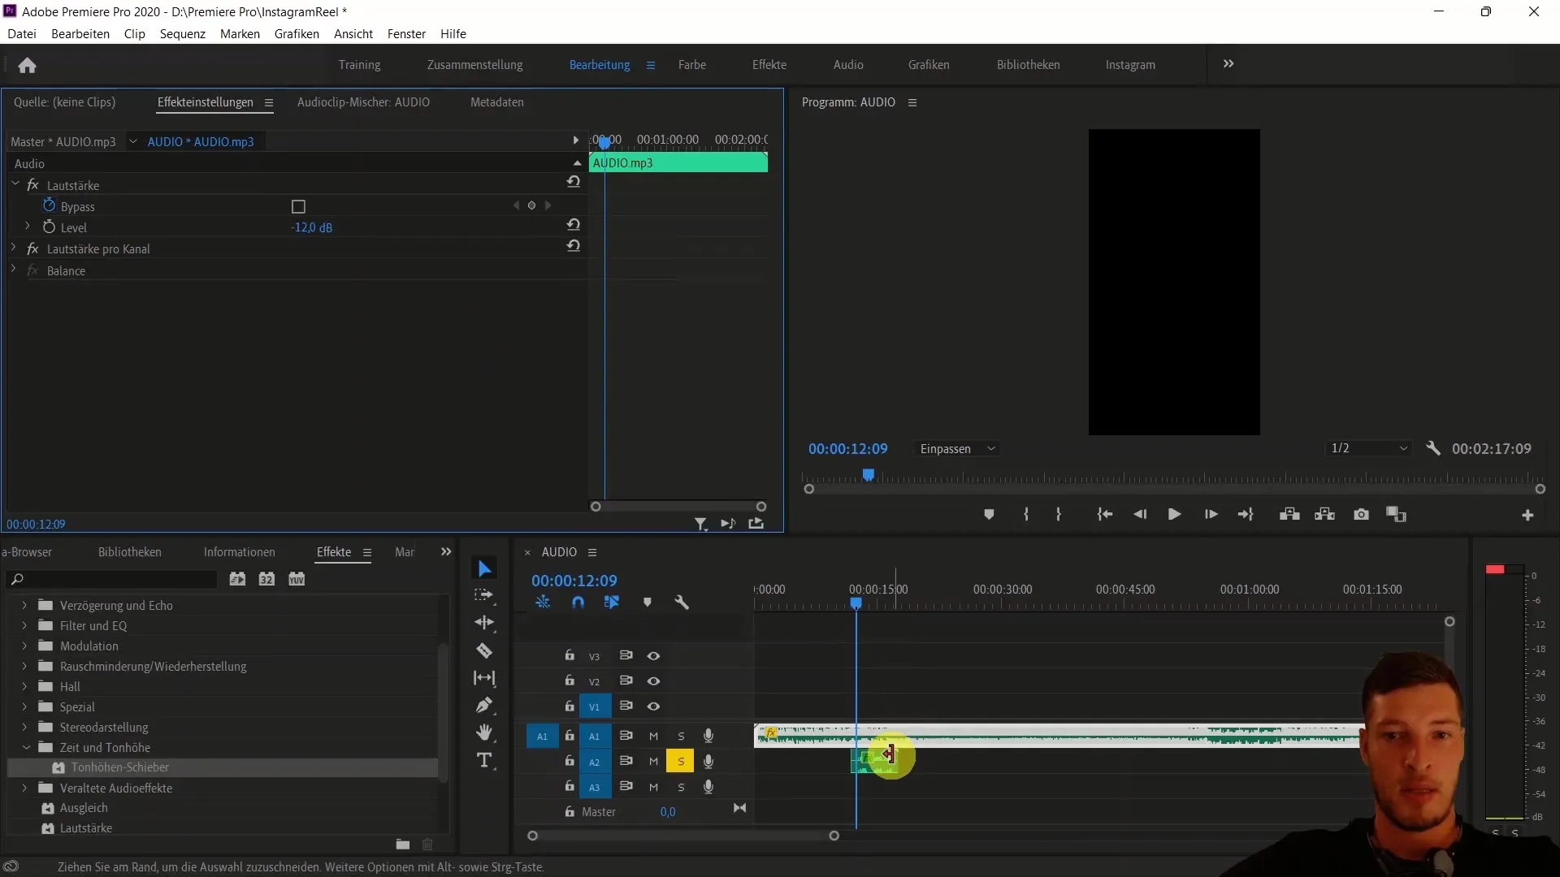Open Audioclip-Mischer: AUDIO tab
This screenshot has width=1560, height=877.
tap(363, 102)
